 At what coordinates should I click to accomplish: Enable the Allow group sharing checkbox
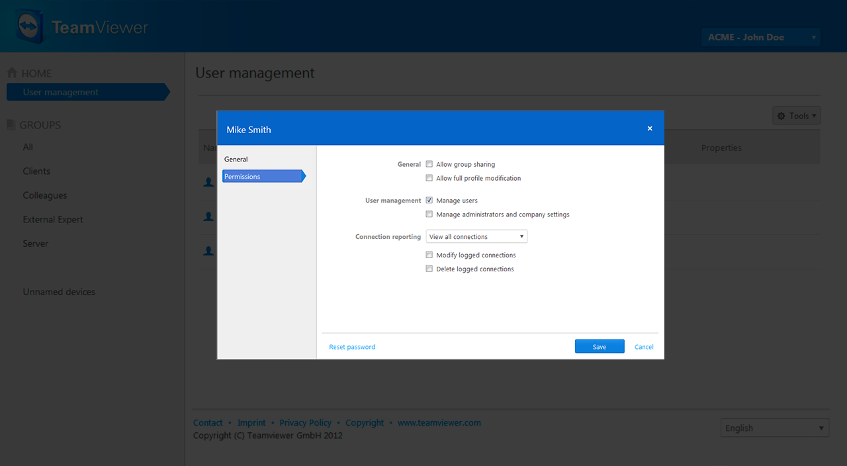[x=429, y=163]
